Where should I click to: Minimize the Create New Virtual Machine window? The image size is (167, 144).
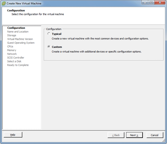[x=145, y=3]
